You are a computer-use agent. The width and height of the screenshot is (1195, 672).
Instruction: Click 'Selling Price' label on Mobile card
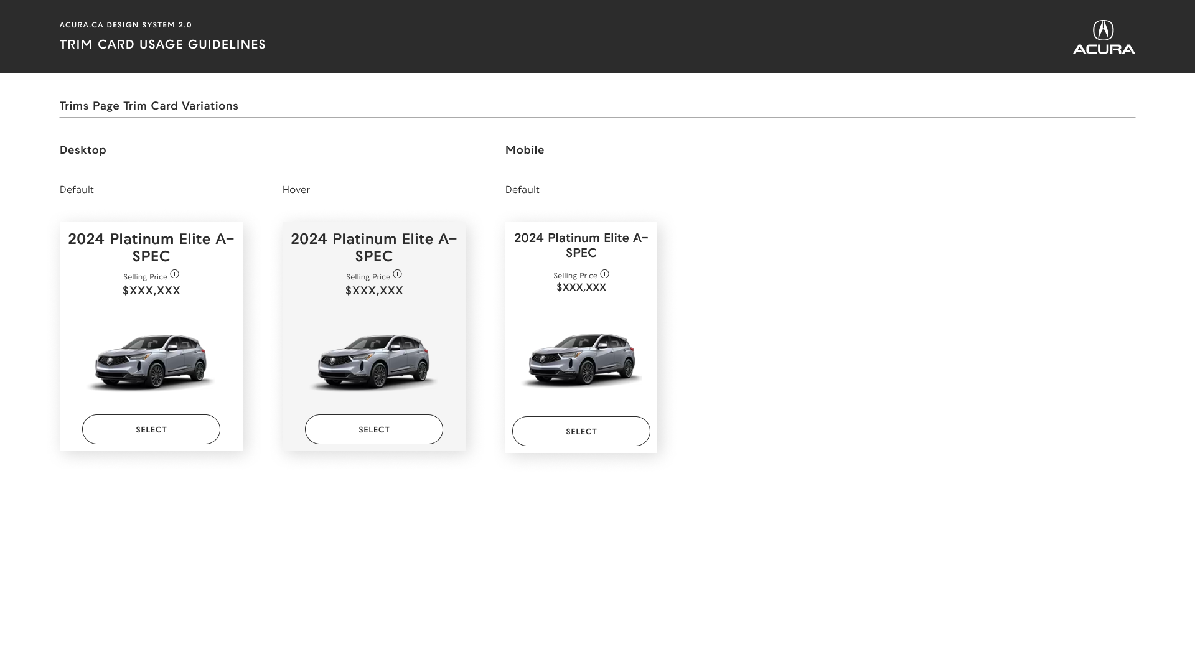575,276
